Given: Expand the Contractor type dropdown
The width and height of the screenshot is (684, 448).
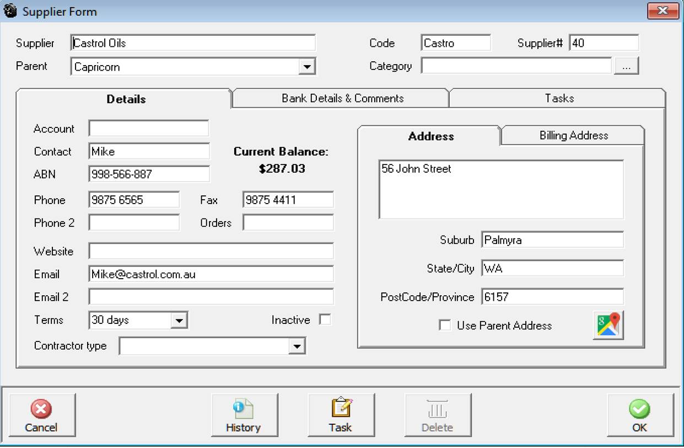Looking at the screenshot, I should [x=297, y=346].
